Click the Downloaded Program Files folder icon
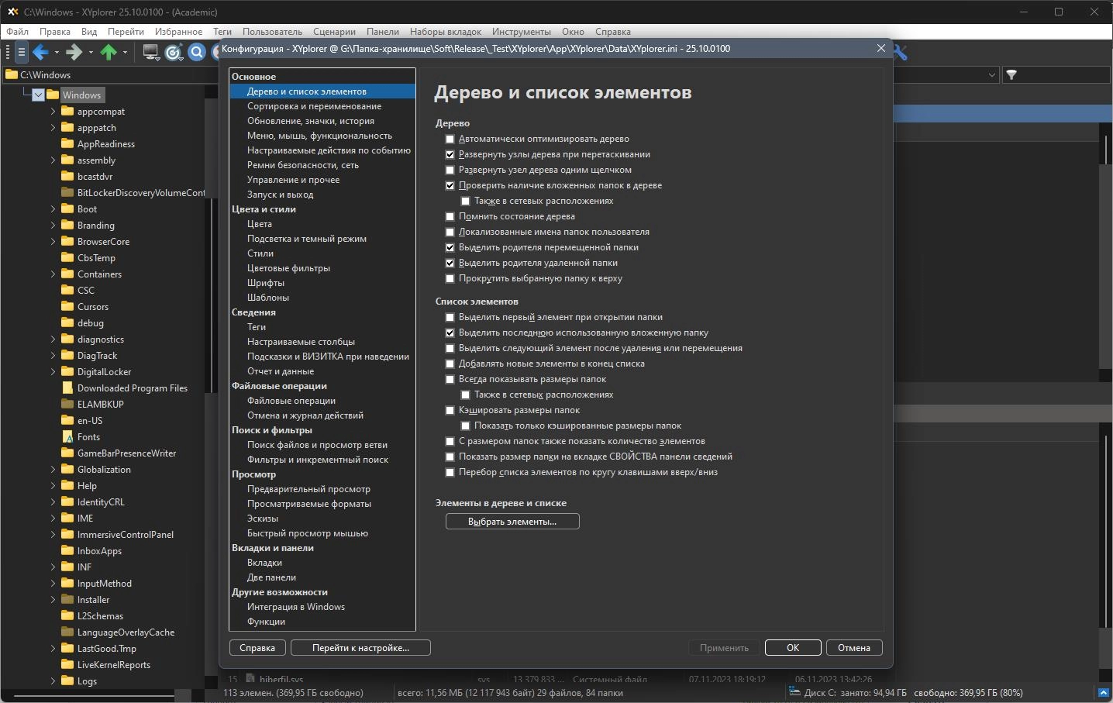The height and width of the screenshot is (703, 1113). pyautogui.click(x=67, y=388)
